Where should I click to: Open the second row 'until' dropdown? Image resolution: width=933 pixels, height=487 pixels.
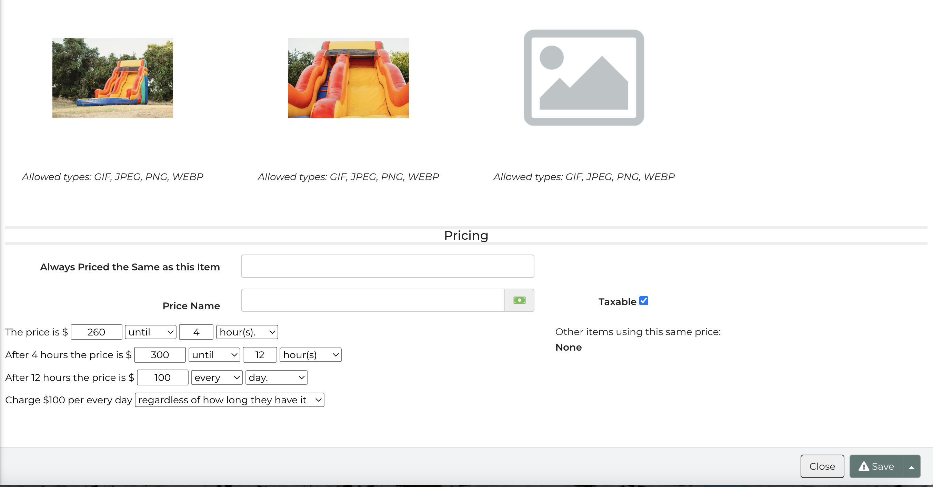214,355
